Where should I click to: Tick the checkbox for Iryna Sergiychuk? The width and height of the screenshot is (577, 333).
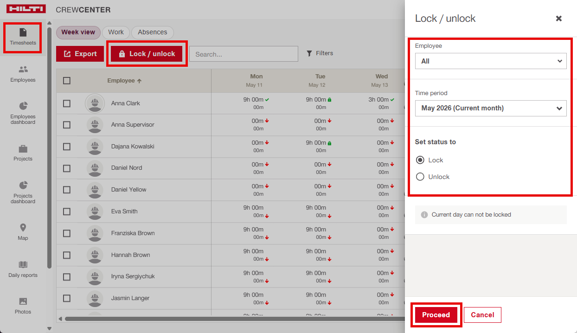(x=67, y=276)
